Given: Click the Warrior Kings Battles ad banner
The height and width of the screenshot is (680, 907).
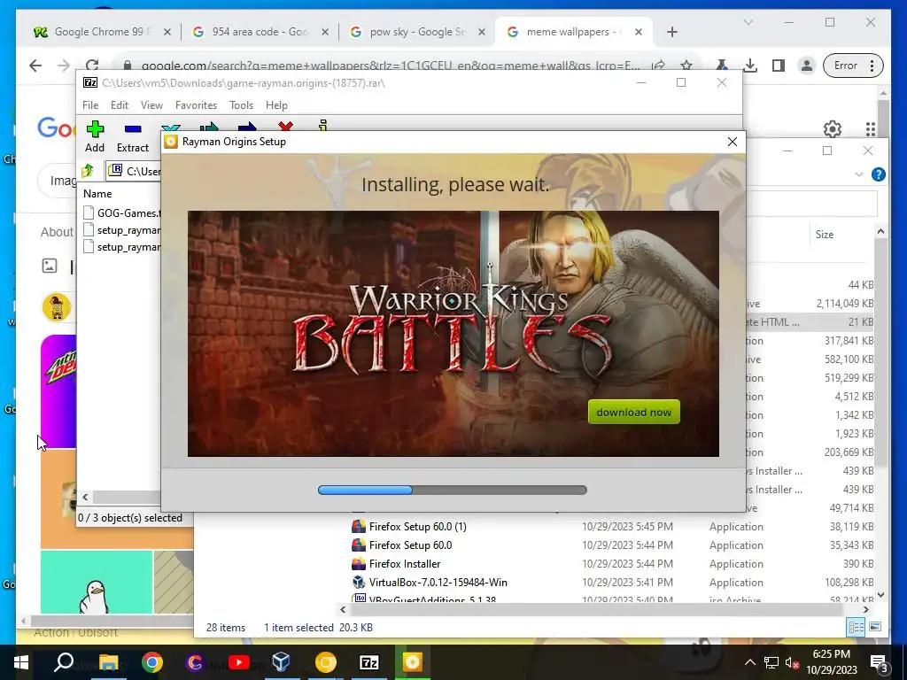Looking at the screenshot, I should click(x=453, y=334).
